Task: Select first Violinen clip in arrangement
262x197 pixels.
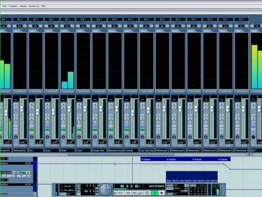Action: pos(153,159)
